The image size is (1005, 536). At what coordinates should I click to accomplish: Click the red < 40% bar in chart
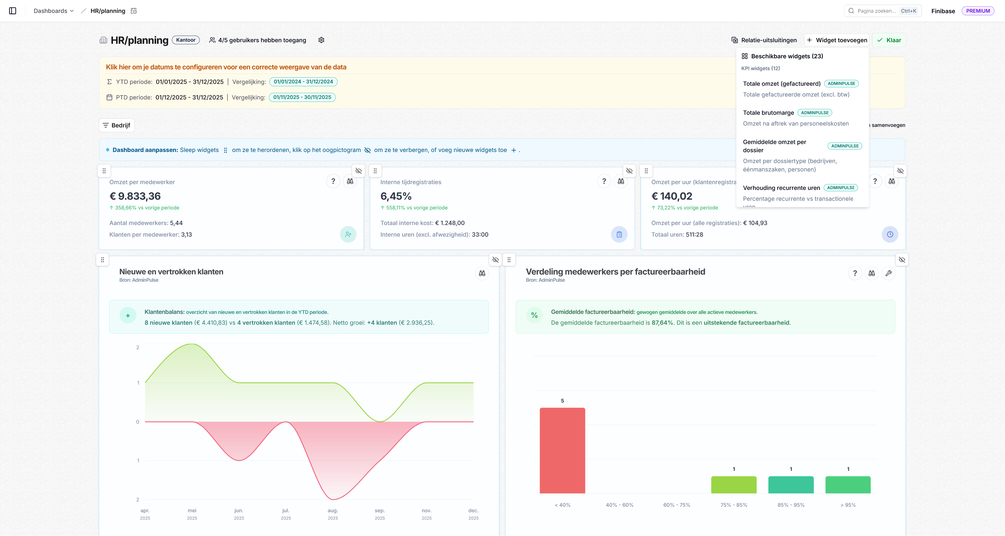tap(562, 450)
